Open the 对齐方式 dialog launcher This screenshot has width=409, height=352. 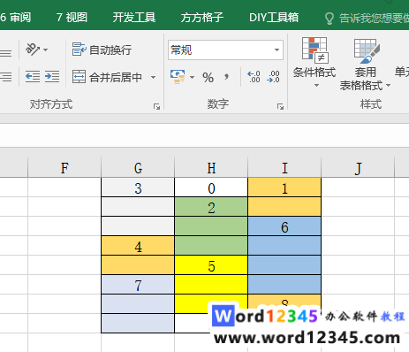click(x=156, y=106)
